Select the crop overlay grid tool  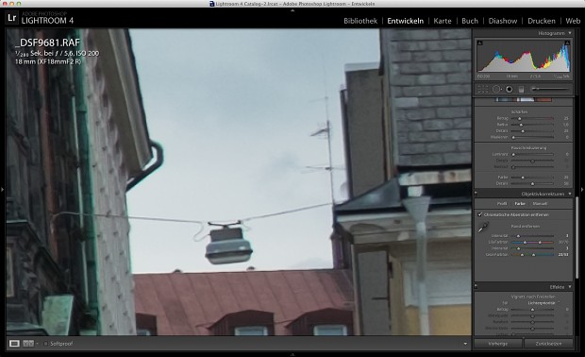point(483,89)
